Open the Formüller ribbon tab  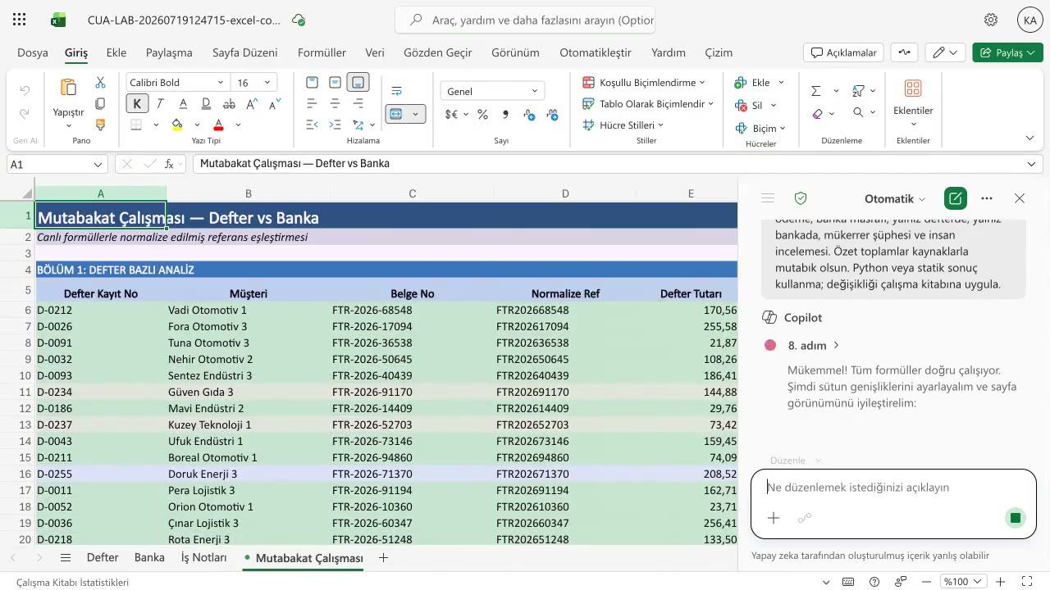[x=322, y=52]
